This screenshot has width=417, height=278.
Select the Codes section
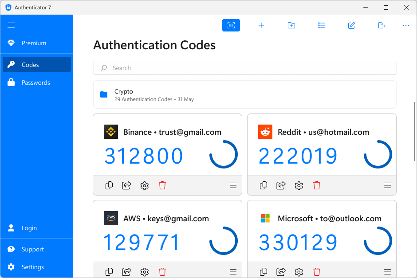click(x=37, y=64)
